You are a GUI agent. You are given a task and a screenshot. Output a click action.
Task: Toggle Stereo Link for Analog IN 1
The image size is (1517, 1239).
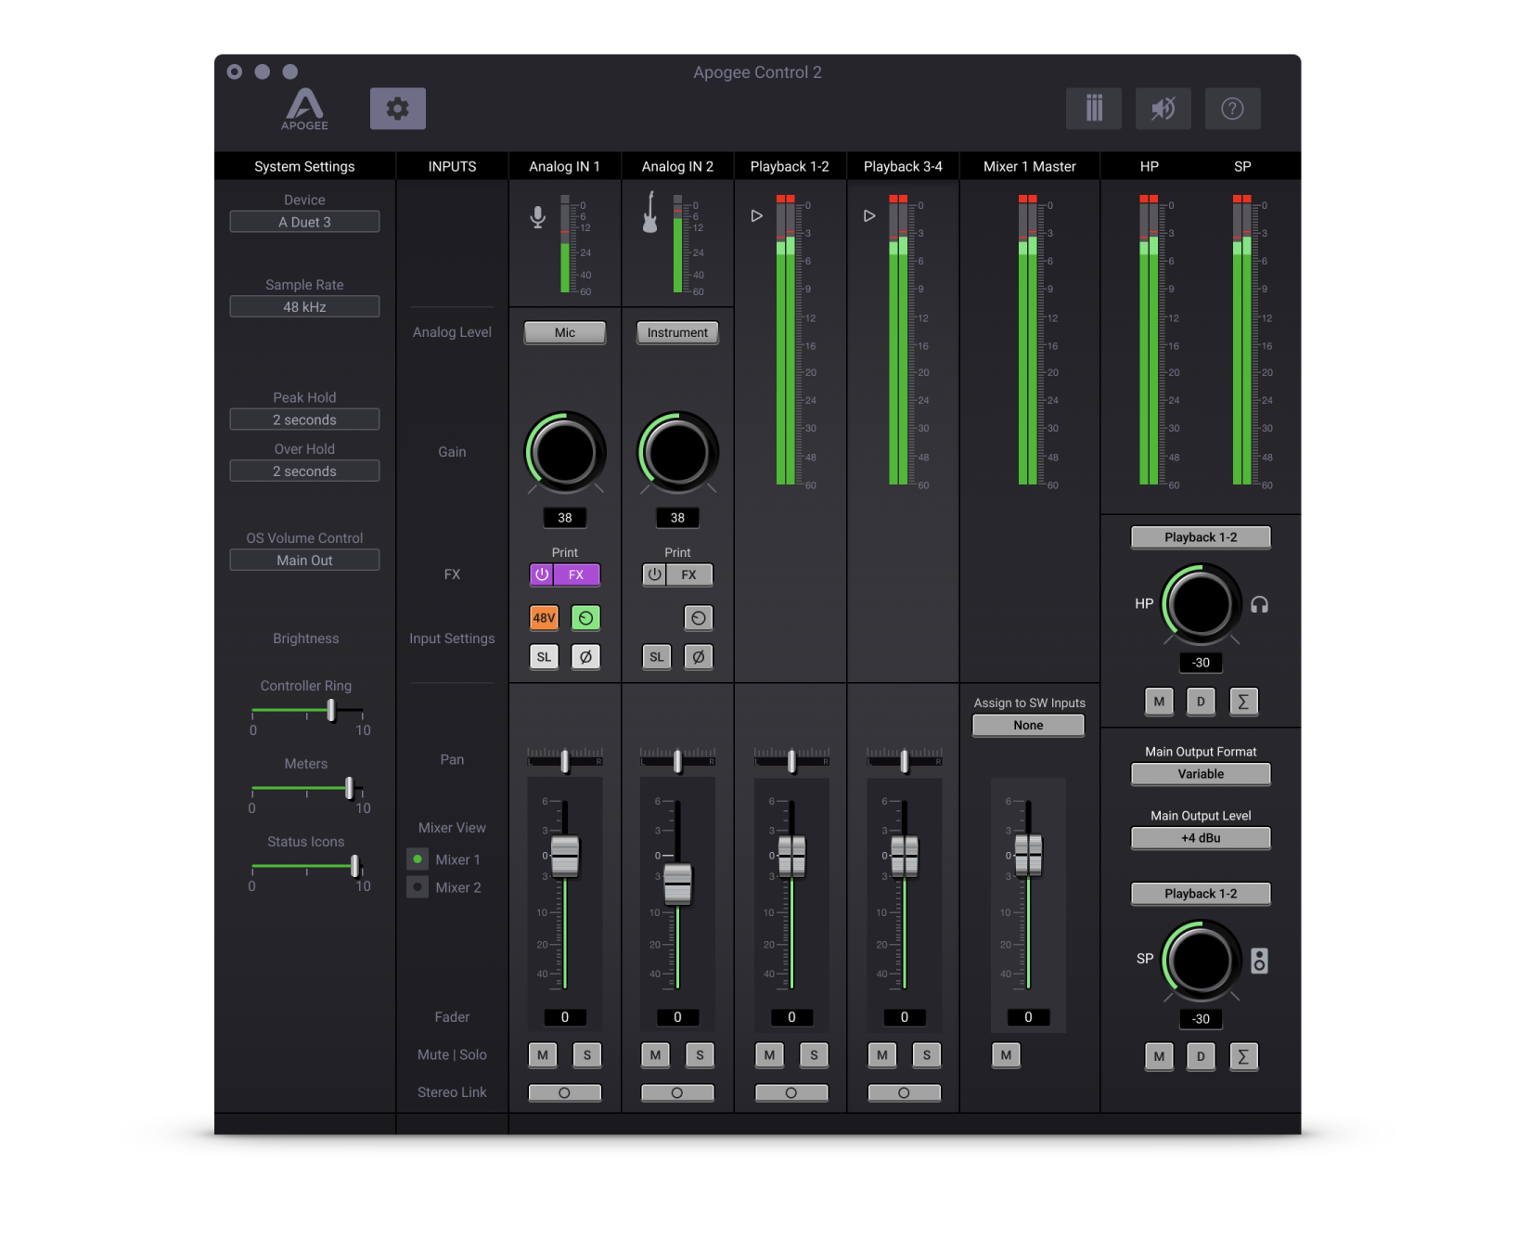click(564, 1092)
